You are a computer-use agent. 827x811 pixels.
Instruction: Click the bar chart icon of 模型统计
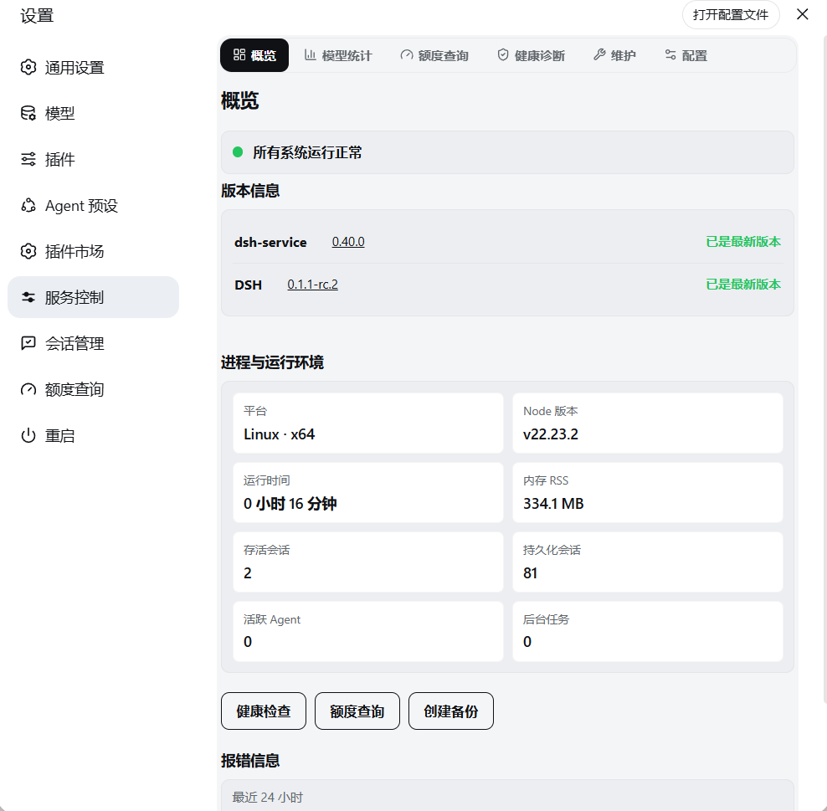pyautogui.click(x=310, y=55)
